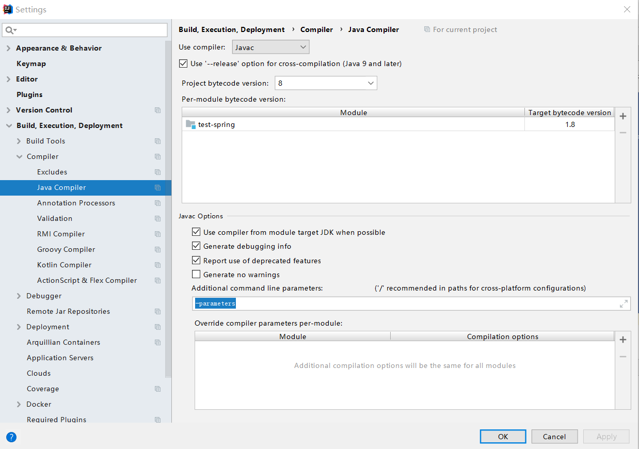
Task: Expand the Editor section
Action: click(x=8, y=79)
